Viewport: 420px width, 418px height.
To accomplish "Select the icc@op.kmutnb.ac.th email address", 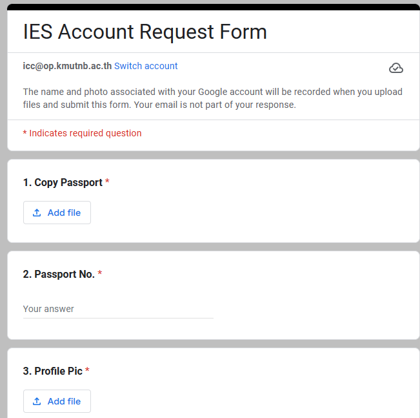I will coord(67,66).
